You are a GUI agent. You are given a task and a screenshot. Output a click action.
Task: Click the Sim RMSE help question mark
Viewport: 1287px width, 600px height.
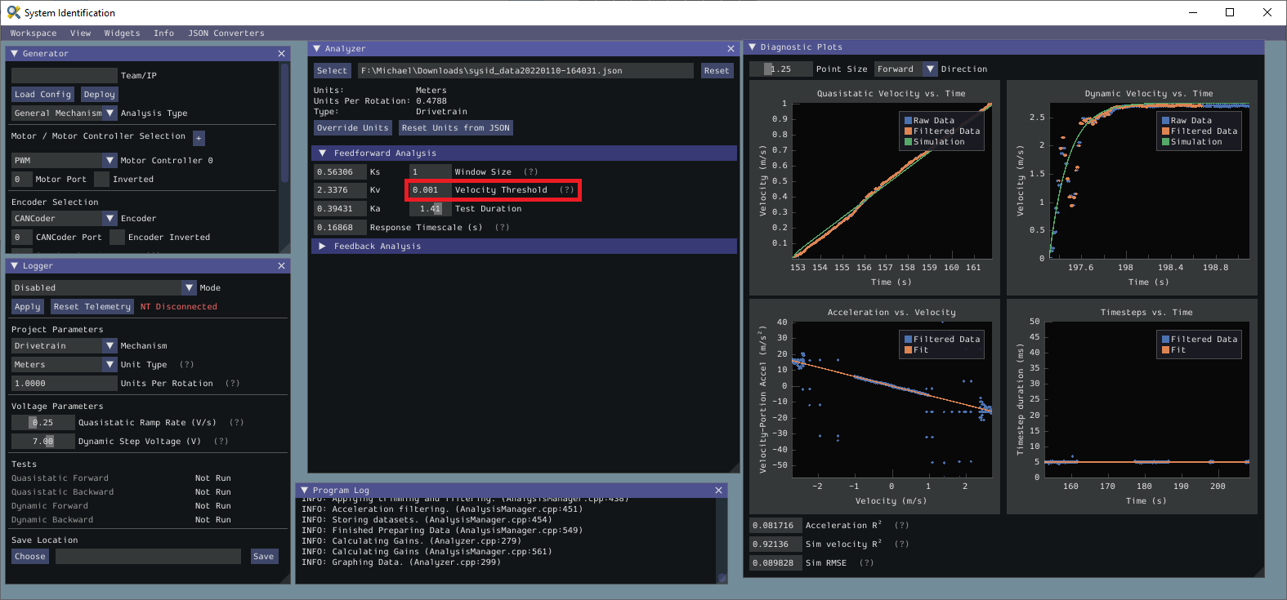click(866, 563)
